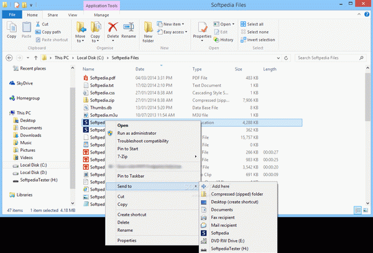Expand the address bar history dropdown
This screenshot has width=373, height=253.
pos(278,58)
